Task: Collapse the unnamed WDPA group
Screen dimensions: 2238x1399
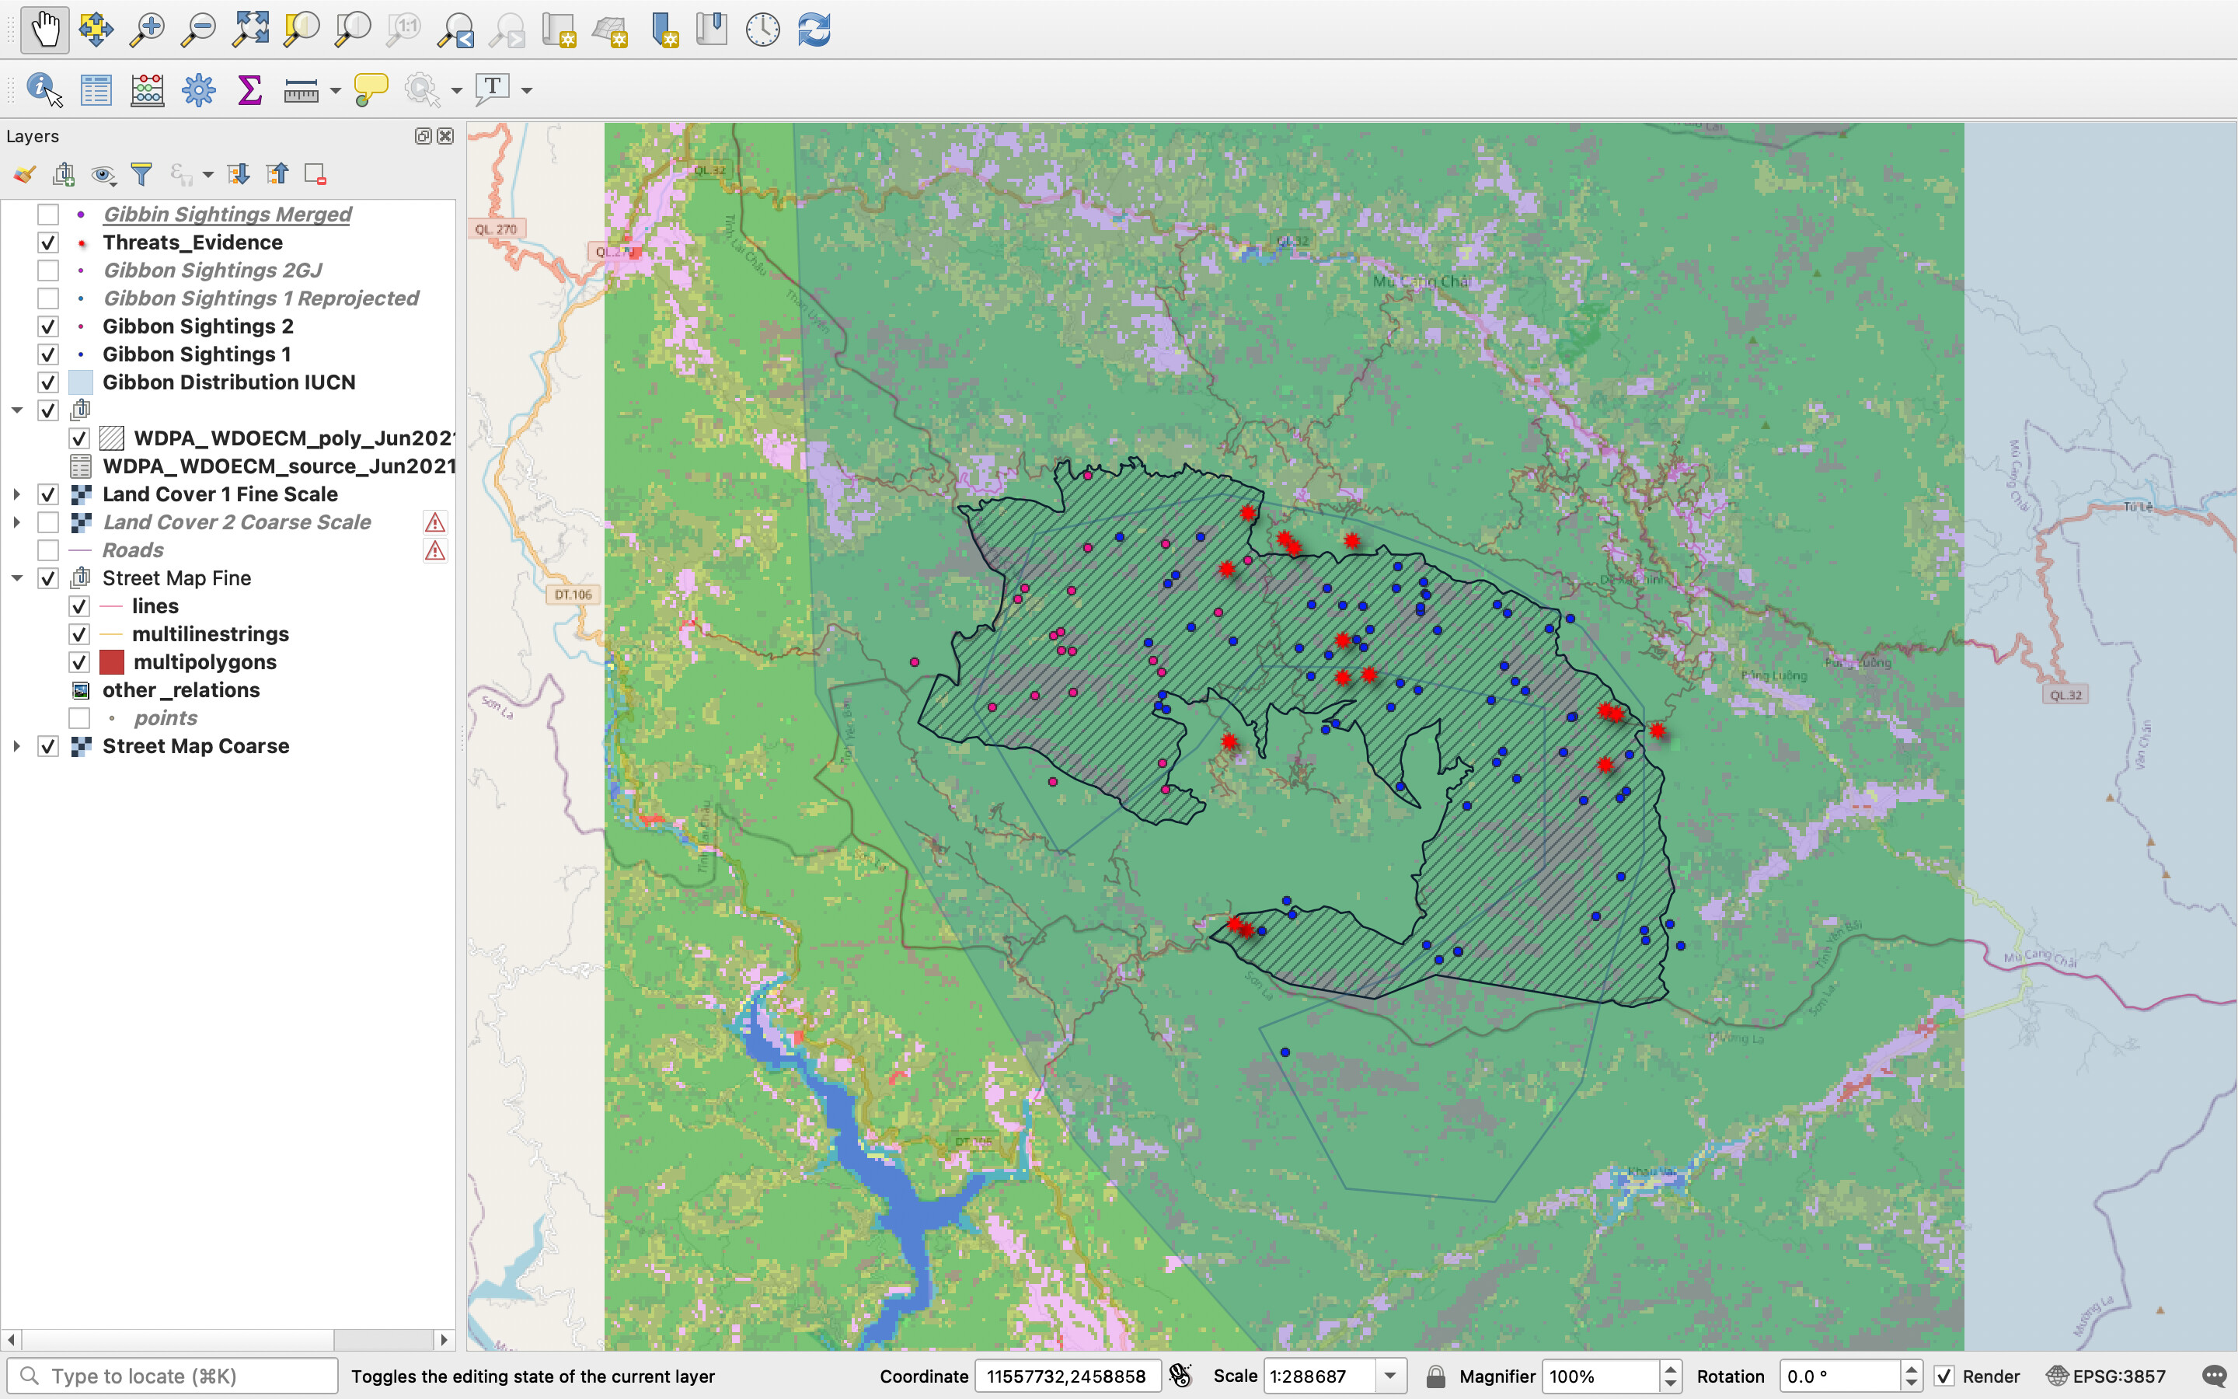Action: (x=16, y=410)
